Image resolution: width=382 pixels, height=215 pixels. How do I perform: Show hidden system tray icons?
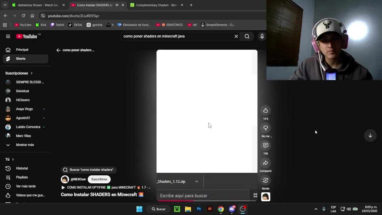pyautogui.click(x=316, y=209)
